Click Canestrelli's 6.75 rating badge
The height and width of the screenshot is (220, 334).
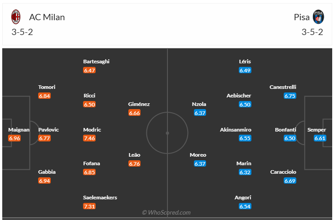click(x=290, y=96)
